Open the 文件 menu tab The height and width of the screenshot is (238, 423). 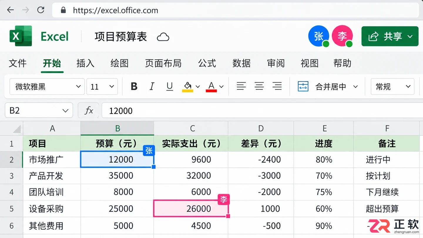18,63
